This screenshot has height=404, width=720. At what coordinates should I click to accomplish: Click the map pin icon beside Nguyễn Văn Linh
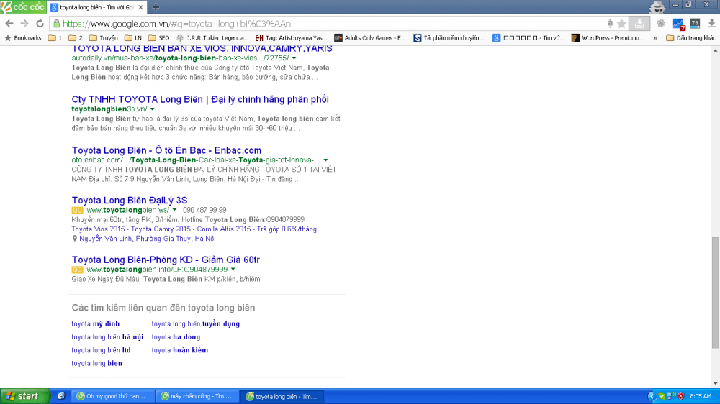coord(75,239)
